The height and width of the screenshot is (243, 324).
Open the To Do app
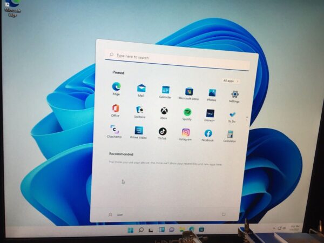[x=232, y=117]
